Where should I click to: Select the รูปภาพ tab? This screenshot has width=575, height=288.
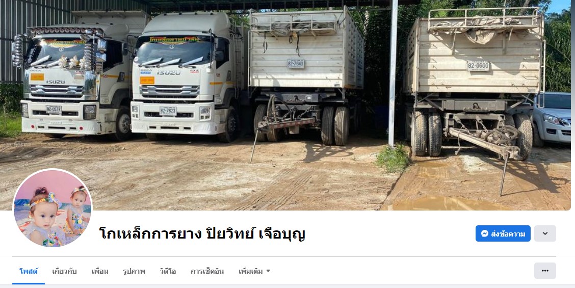134,272
